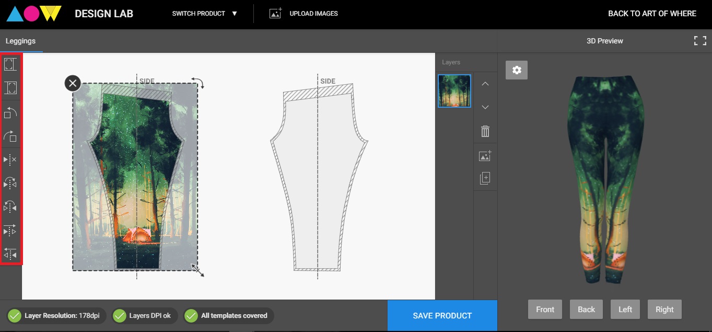The height and width of the screenshot is (332, 712).
Task: Click the 3D Preview panel header
Action: coord(605,41)
